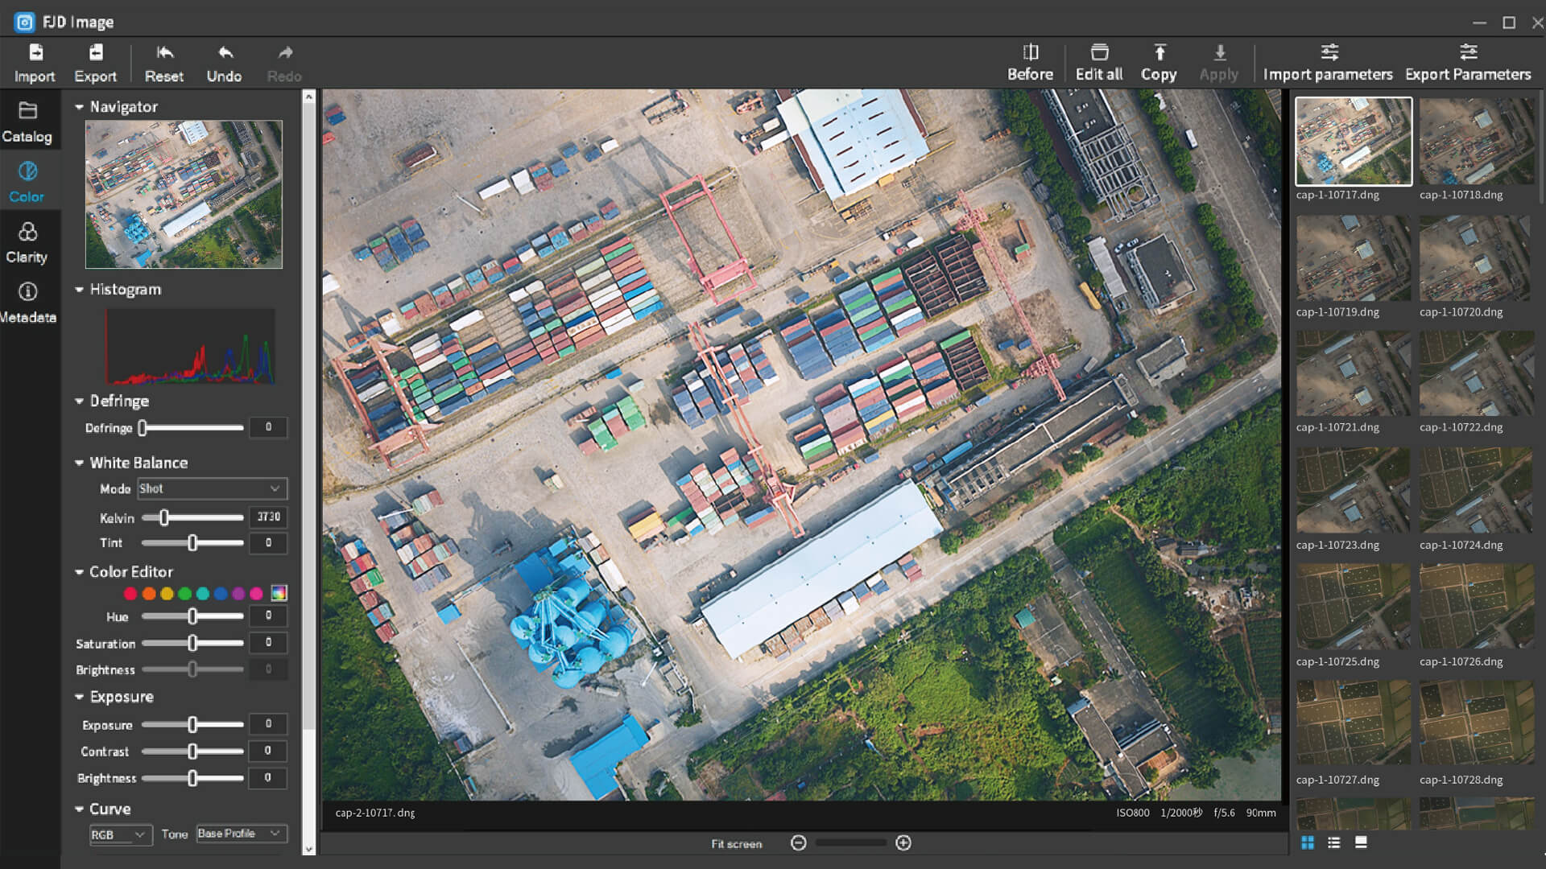This screenshot has width=1546, height=869.
Task: Open the Curve Tone dropdown showing Base Profile
Action: pyautogui.click(x=241, y=834)
